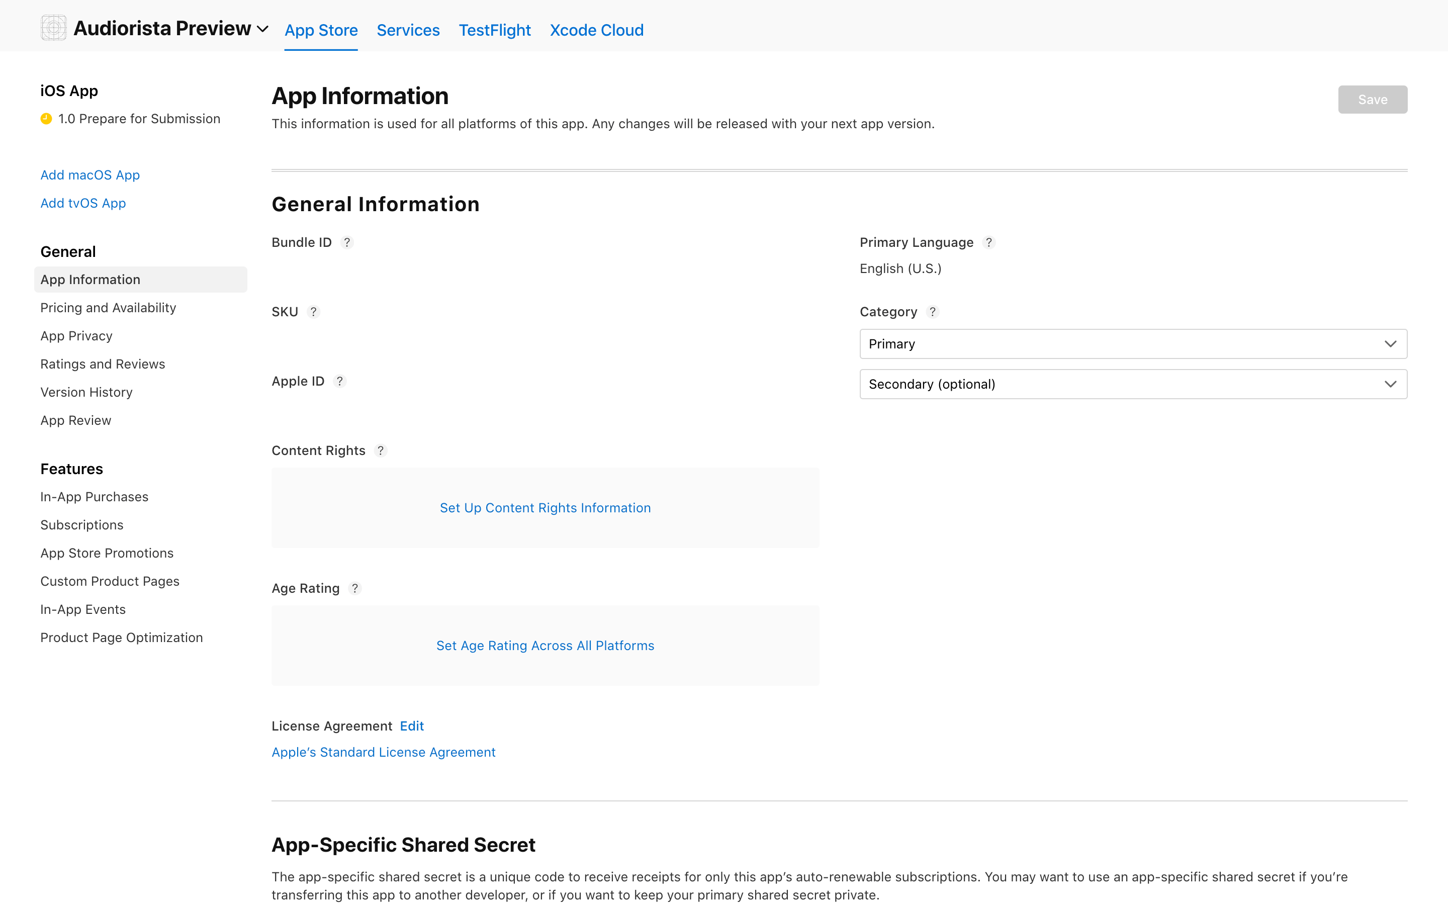
Task: Click Set Up Content Rights Information link
Action: point(545,508)
